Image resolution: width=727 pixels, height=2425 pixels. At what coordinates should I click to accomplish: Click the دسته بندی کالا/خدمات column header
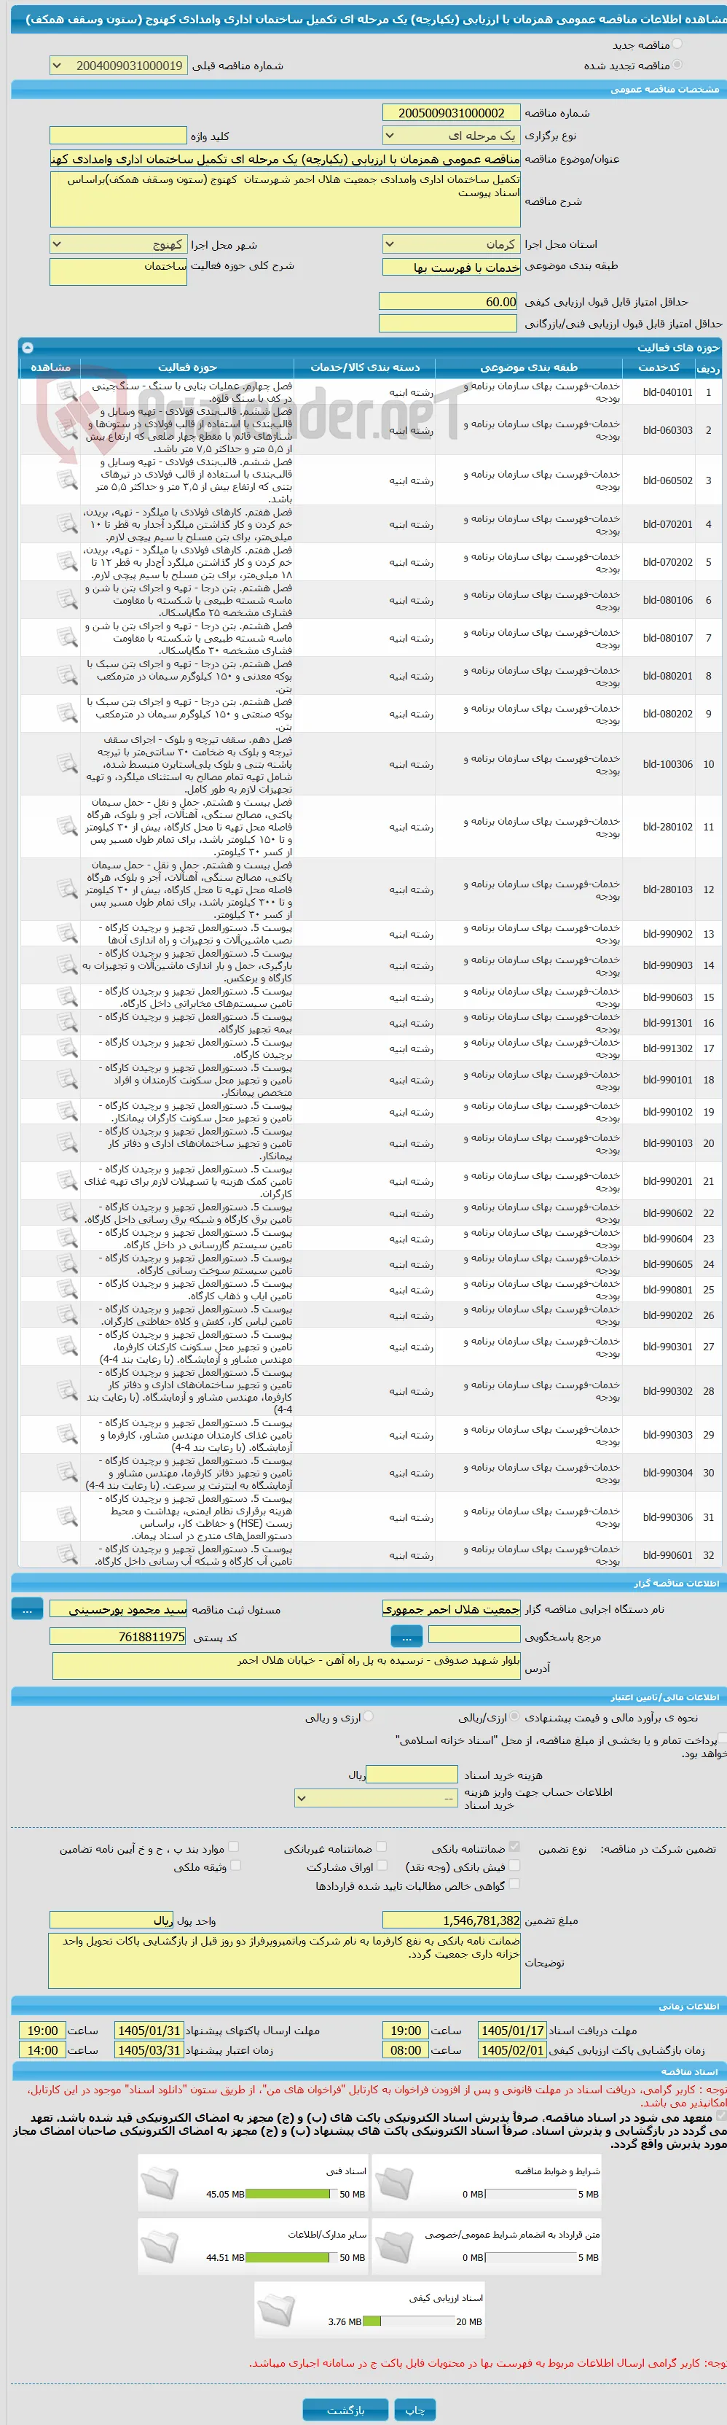[366, 367]
